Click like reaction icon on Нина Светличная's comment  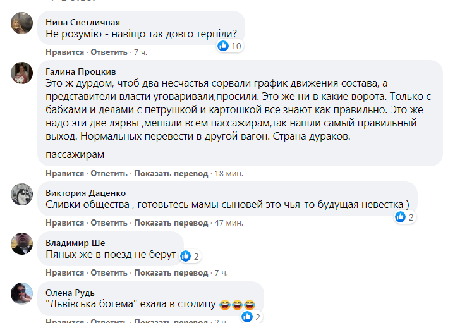click(223, 46)
